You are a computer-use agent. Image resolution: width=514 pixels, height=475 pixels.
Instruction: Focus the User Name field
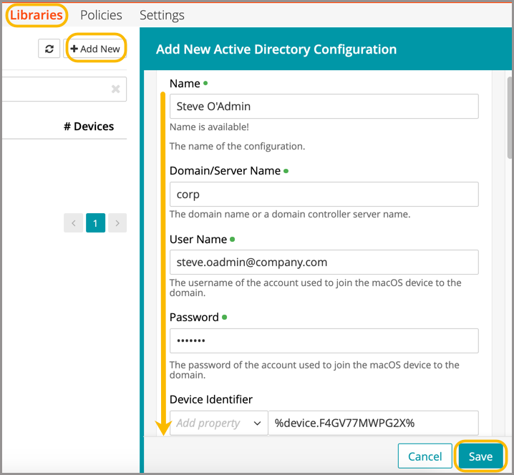[x=324, y=262]
